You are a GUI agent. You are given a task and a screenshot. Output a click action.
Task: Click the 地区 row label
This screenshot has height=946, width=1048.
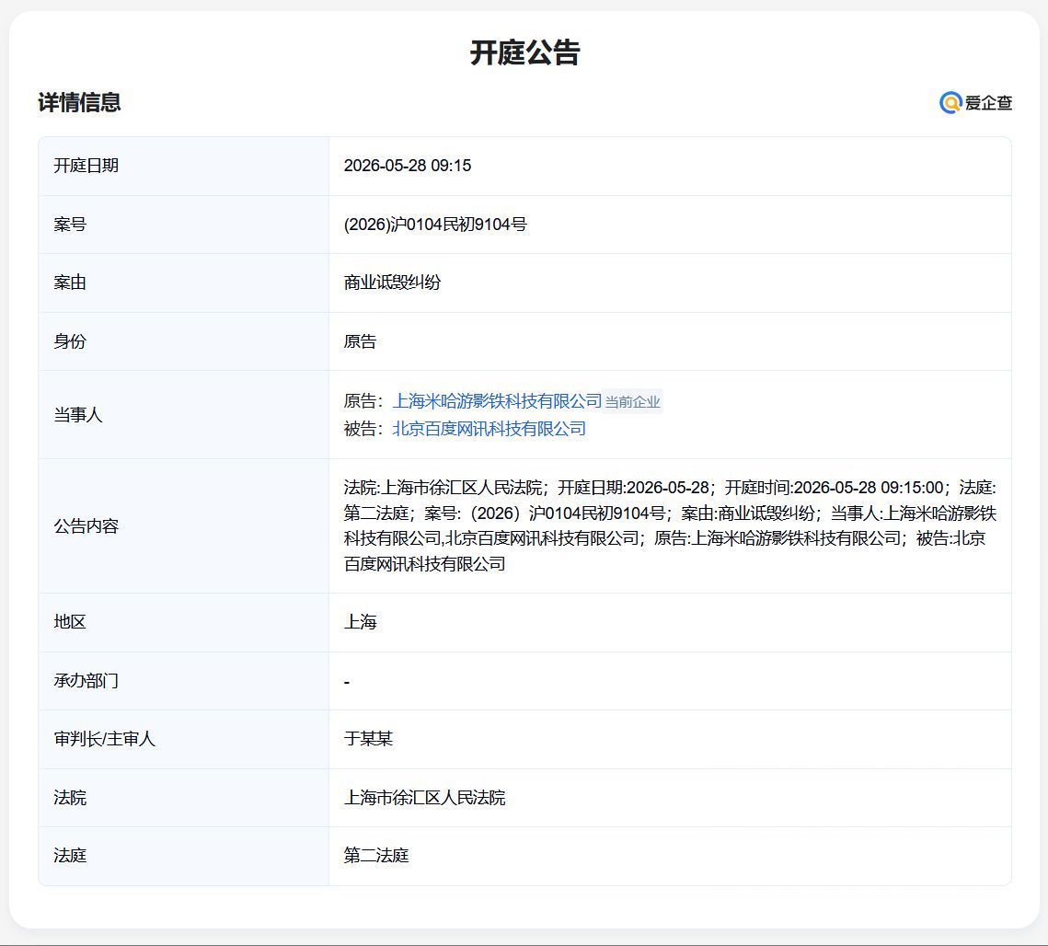coord(70,622)
